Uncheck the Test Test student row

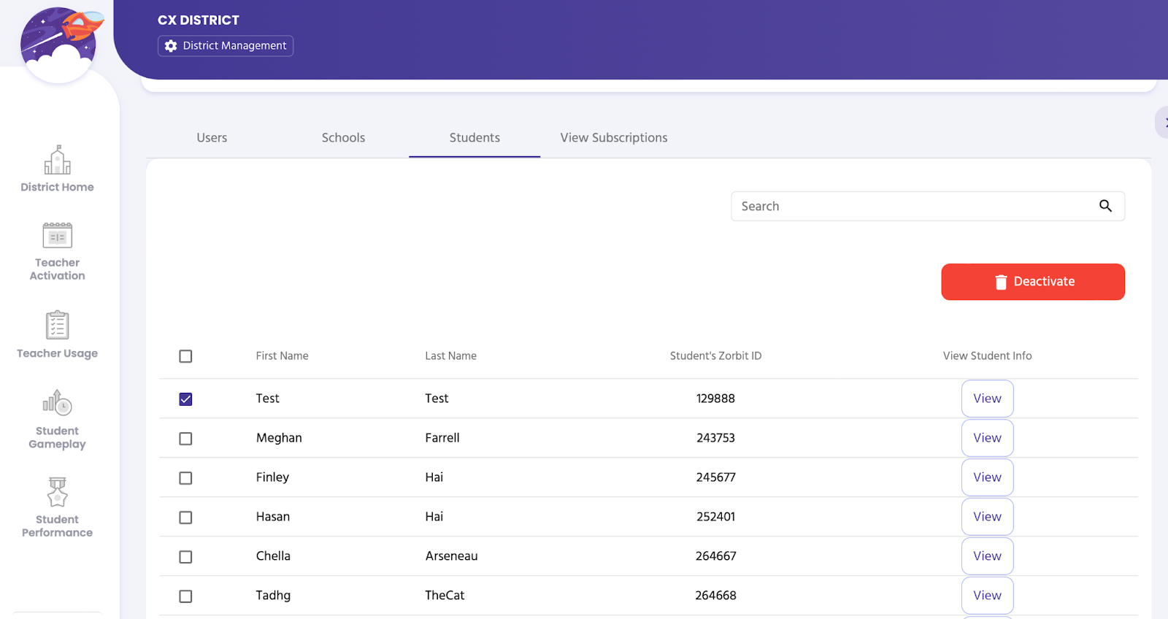click(x=185, y=399)
